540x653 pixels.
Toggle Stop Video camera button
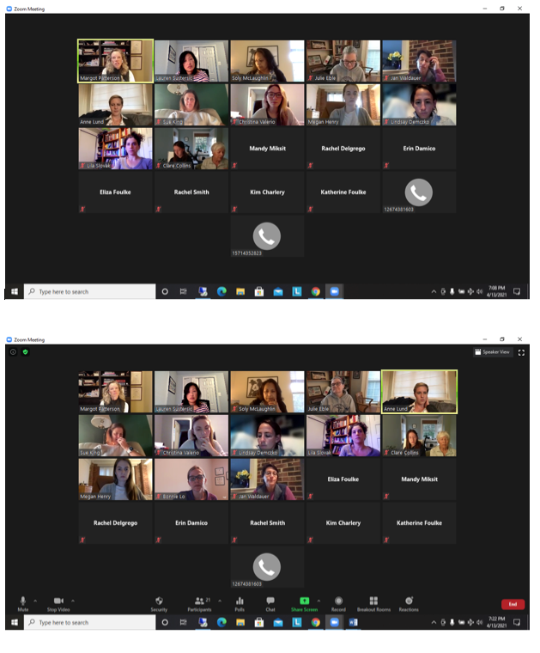(x=58, y=601)
